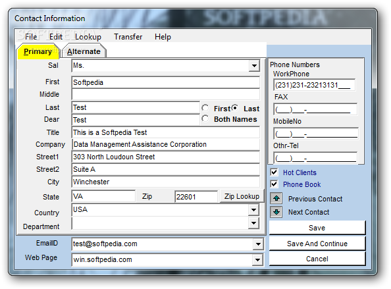Go to Next Contact using down arrow
Viewport: 391px width, 289px height.
276,212
